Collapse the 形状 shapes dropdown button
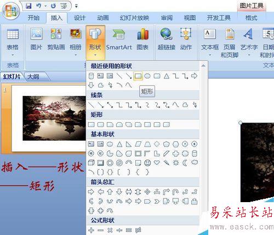This screenshot has width=274, height=235. coord(95,42)
